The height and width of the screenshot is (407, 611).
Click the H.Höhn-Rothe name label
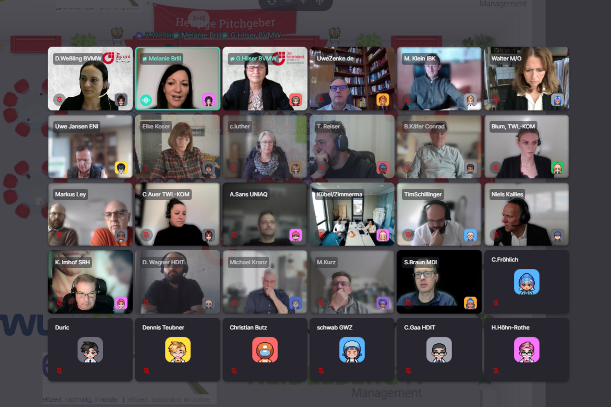point(510,327)
